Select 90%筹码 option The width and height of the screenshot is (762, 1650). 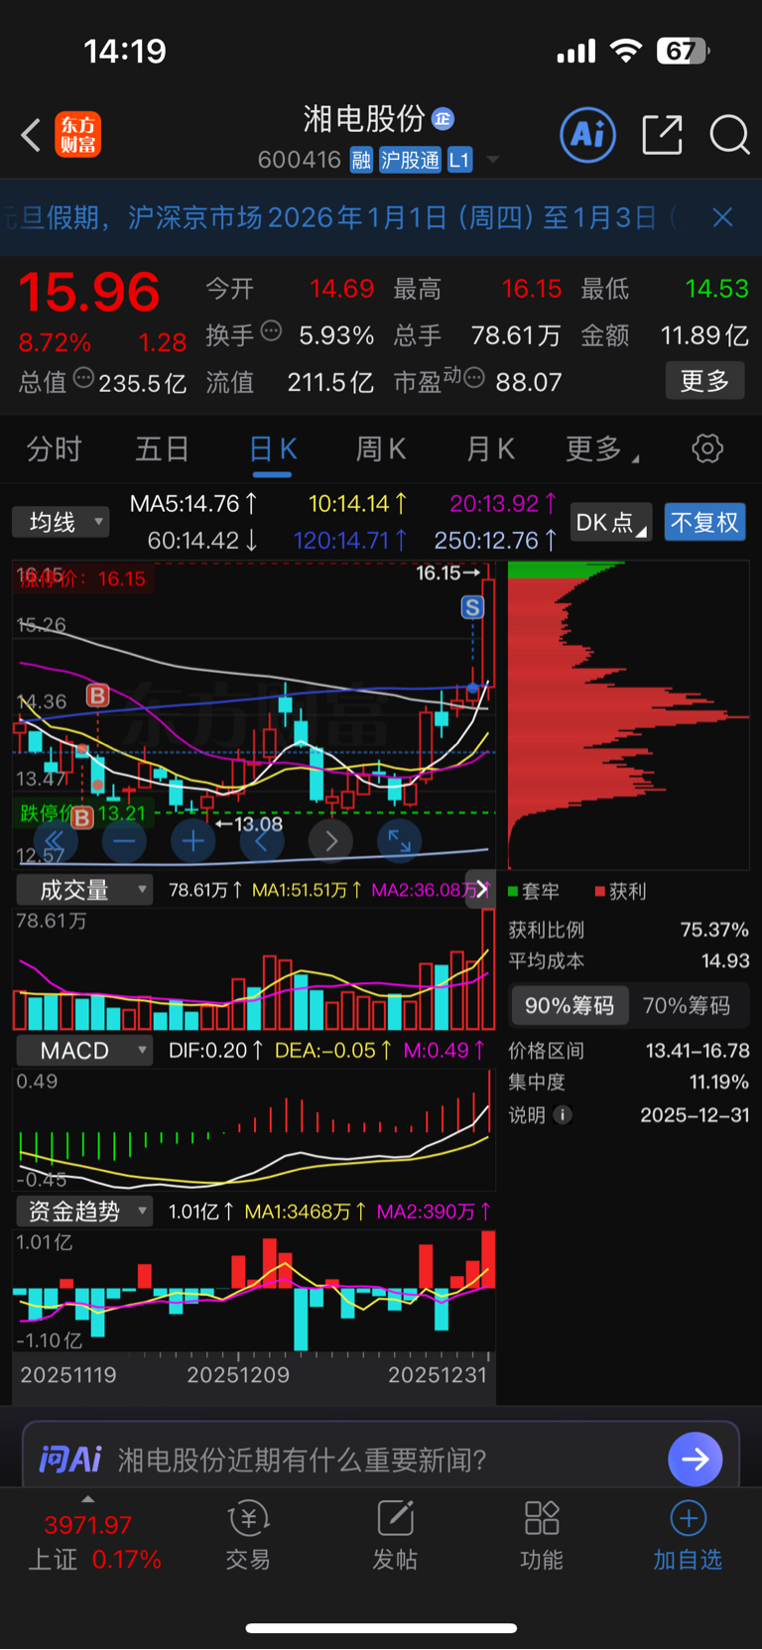tap(569, 1005)
